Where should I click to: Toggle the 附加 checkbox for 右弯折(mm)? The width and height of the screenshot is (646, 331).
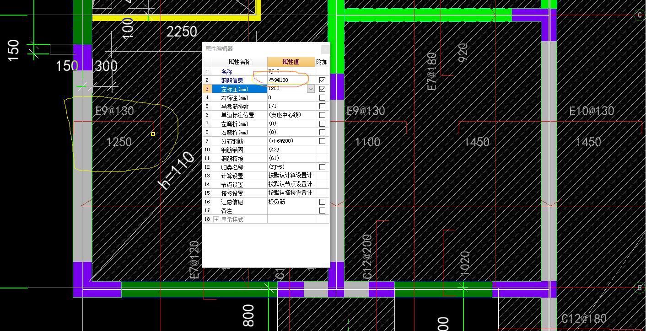click(x=322, y=132)
